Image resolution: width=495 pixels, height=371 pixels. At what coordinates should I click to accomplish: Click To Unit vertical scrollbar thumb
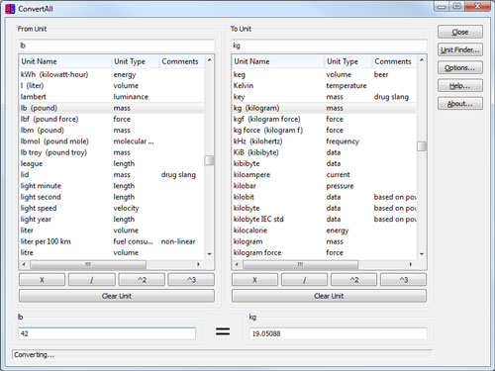[x=422, y=146]
